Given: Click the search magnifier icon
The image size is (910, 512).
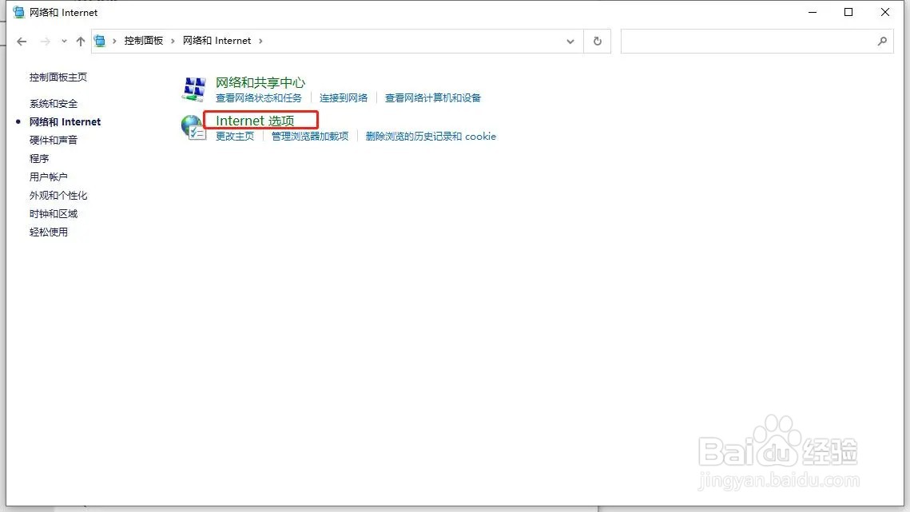Looking at the screenshot, I should pos(882,42).
